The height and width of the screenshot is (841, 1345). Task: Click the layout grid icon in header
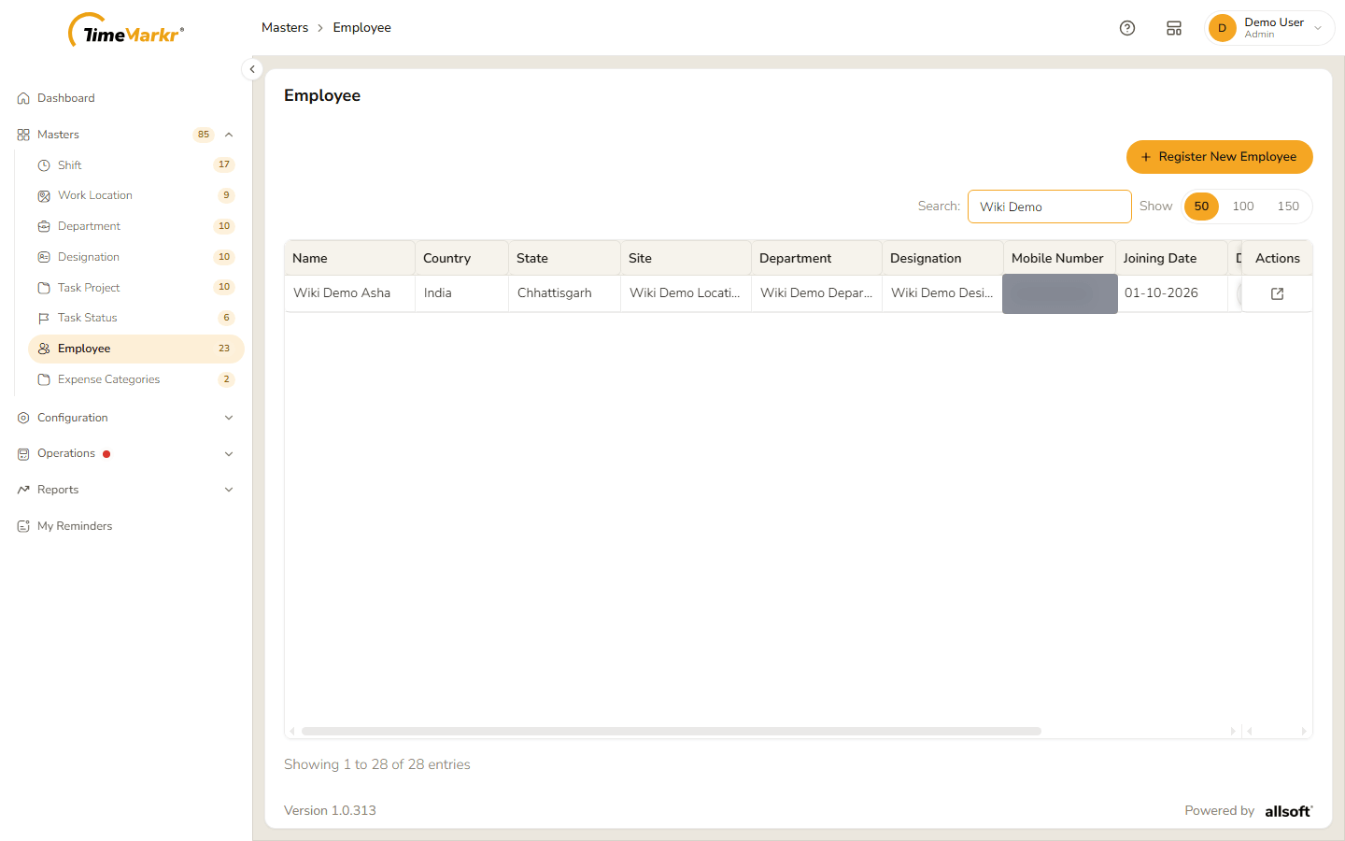[1174, 28]
